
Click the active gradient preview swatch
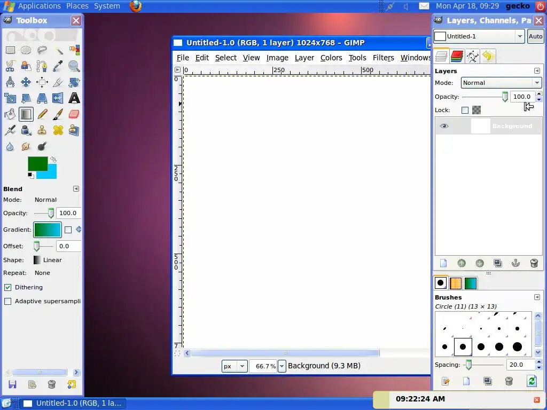[48, 230]
